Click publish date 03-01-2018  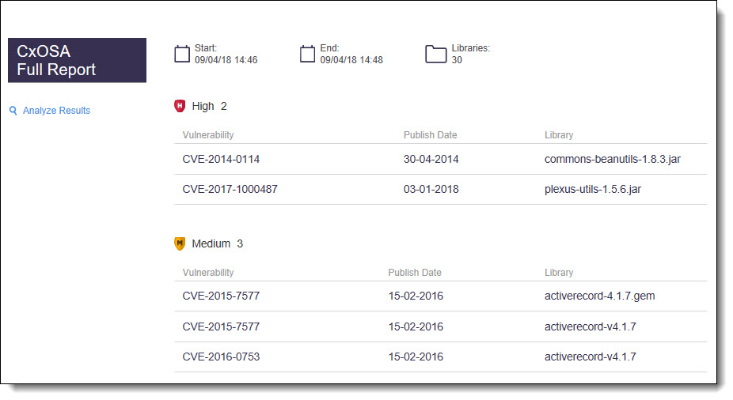431,189
